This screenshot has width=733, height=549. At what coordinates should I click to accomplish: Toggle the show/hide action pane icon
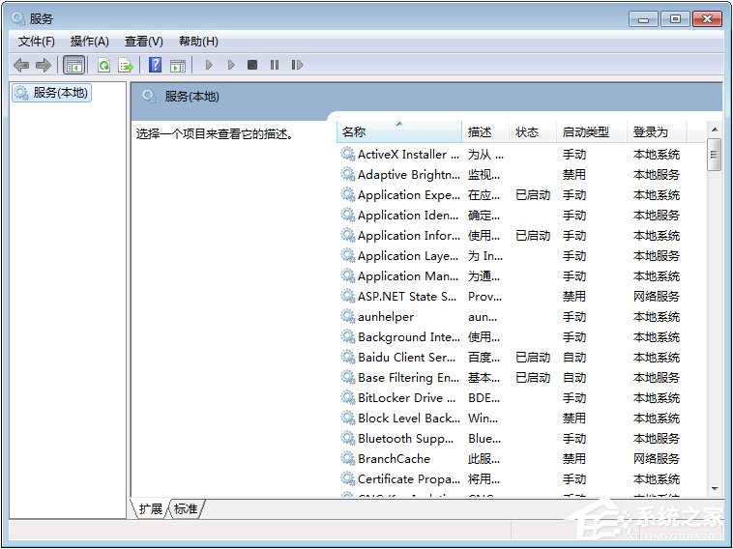coord(178,65)
